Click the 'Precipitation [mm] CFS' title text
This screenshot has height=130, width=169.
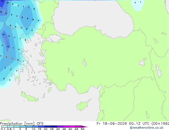tap(22, 124)
